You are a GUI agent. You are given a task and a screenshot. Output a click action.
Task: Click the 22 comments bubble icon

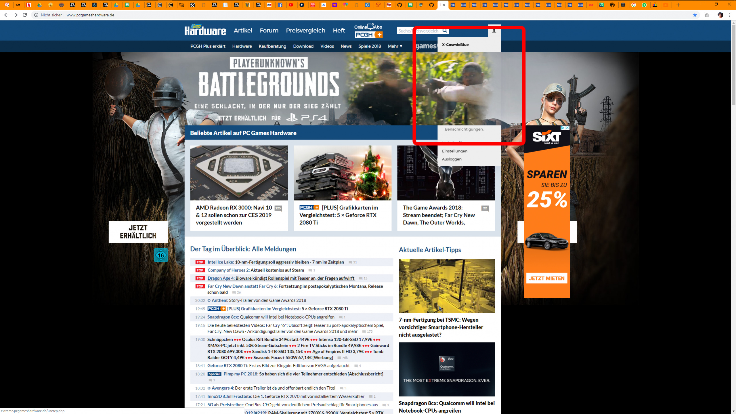point(485,208)
